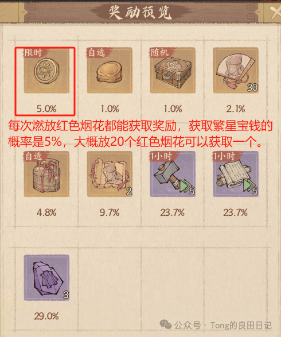Viewport: 281px width, 337px height.
Task: Open the random treasure chest icon
Action: pyautogui.click(x=173, y=71)
